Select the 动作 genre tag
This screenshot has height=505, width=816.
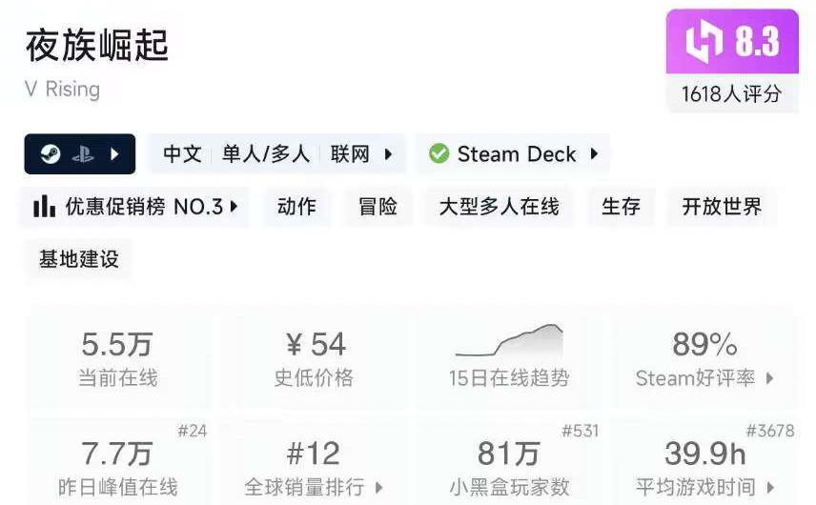coord(296,207)
